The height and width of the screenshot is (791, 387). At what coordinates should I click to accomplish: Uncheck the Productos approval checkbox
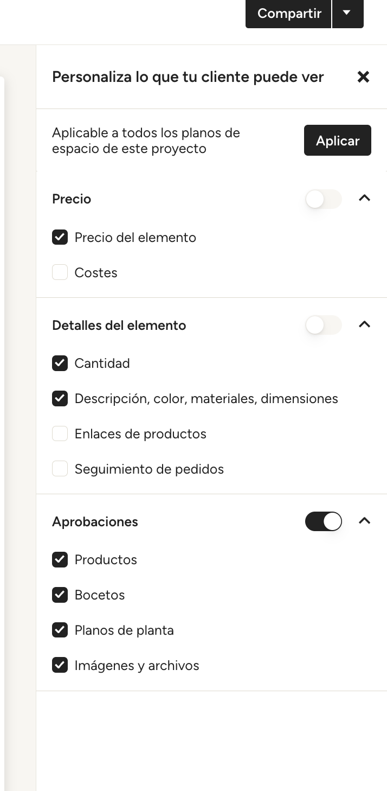60,560
